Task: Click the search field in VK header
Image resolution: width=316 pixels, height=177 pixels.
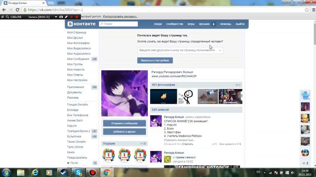Action: tap(118, 24)
